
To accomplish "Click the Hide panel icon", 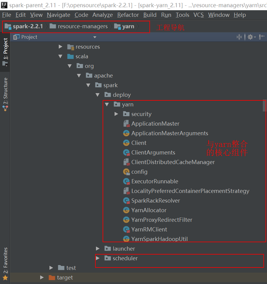I will [x=262, y=37].
